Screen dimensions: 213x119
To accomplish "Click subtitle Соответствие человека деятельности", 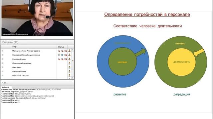I will tap(147, 26).
